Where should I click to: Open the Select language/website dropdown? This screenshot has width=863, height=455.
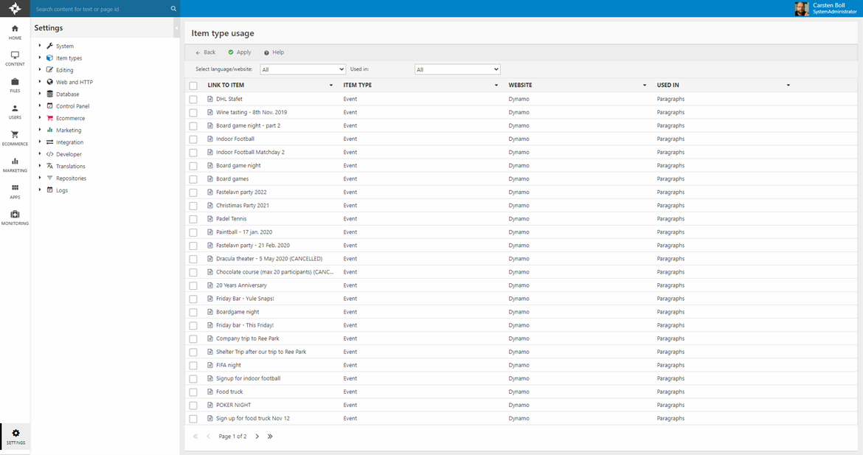click(302, 69)
